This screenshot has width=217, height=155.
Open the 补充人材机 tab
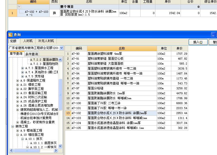pyautogui.click(x=46, y=41)
